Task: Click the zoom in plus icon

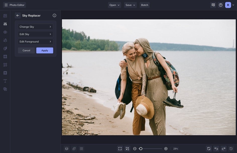Action: click(x=166, y=149)
